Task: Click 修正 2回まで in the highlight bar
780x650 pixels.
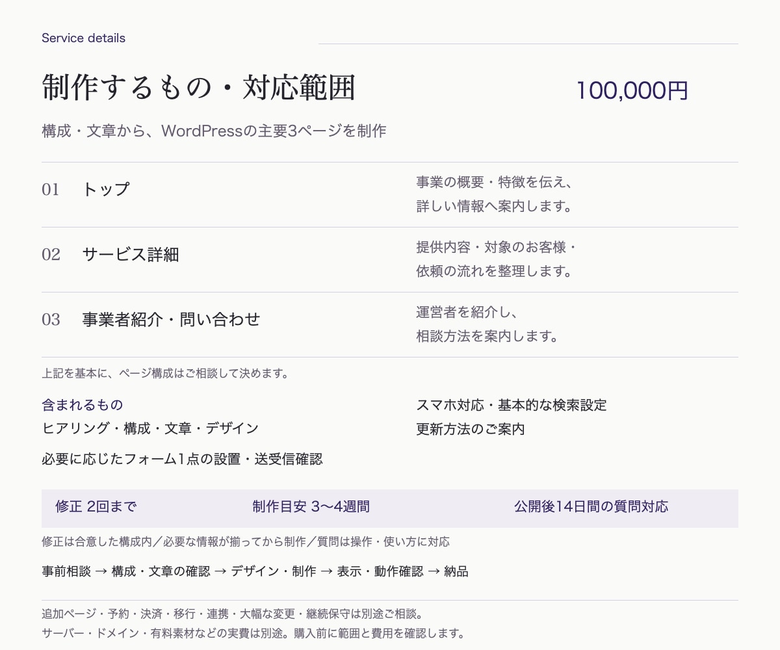Action: (x=96, y=506)
